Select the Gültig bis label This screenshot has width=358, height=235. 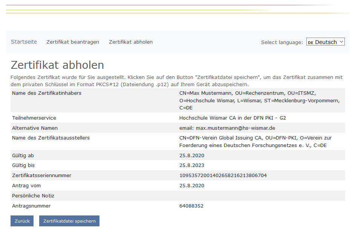(23, 165)
